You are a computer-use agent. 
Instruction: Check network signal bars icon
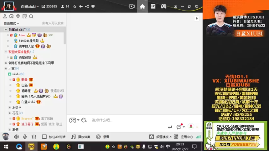click(198, 137)
